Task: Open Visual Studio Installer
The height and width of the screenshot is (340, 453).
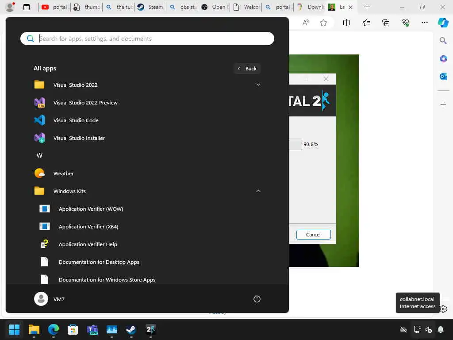Action: (x=147, y=138)
